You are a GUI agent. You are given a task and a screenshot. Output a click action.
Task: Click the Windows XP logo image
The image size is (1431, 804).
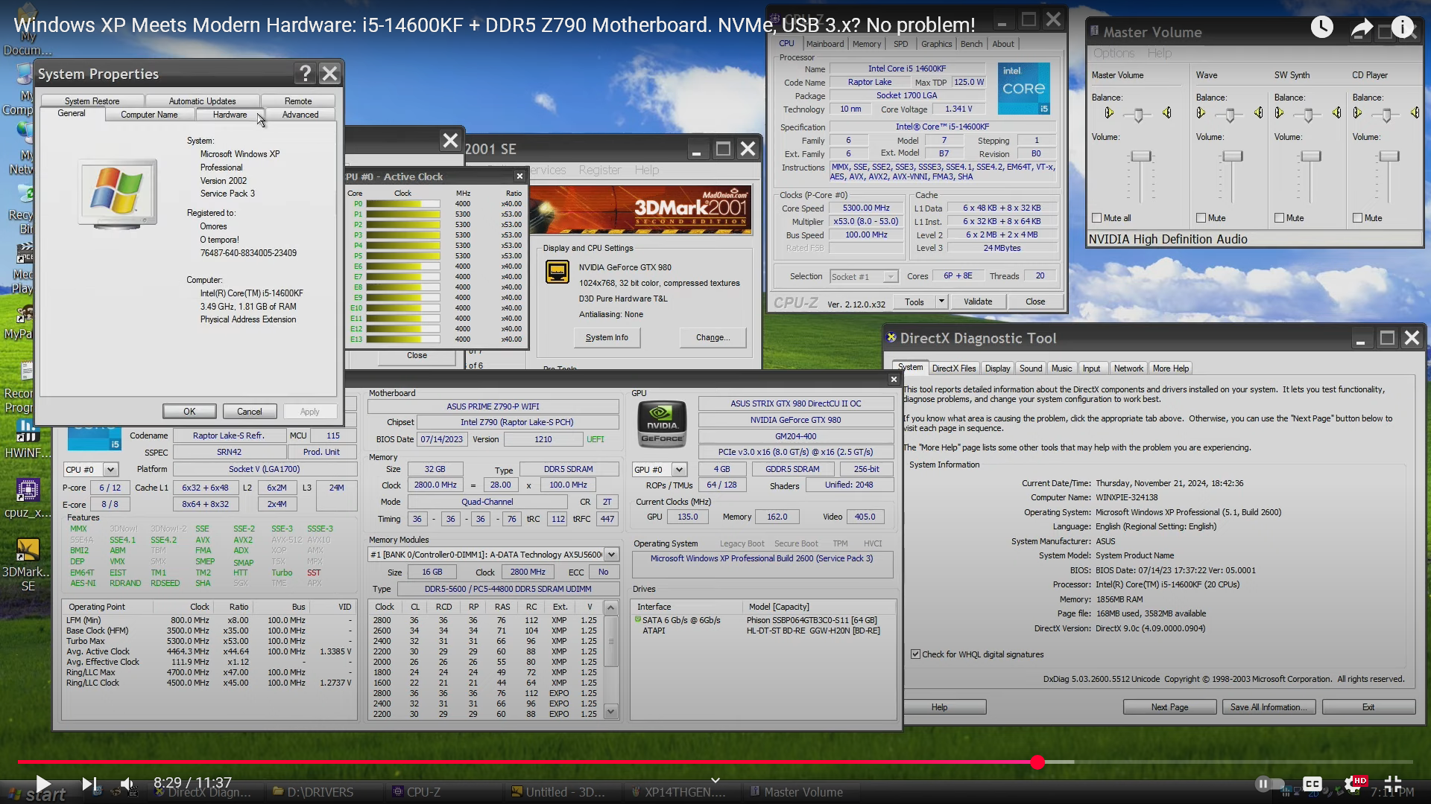(x=118, y=192)
